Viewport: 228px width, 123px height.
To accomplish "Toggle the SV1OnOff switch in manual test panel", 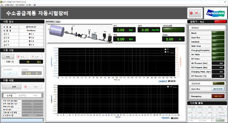I will (10, 73).
